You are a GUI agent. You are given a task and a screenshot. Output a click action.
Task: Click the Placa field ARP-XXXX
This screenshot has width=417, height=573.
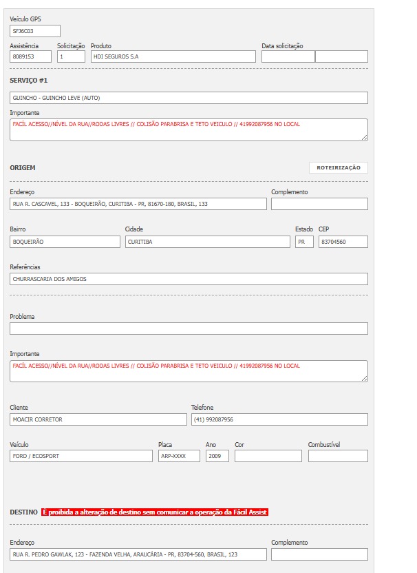coord(180,456)
